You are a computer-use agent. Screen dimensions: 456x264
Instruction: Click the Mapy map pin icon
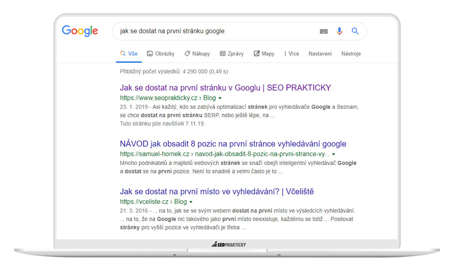(256, 53)
